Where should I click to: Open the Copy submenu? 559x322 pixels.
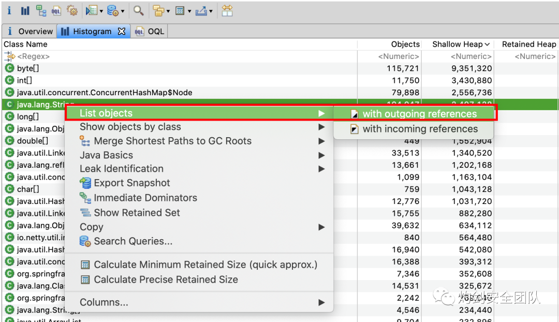[199, 227]
